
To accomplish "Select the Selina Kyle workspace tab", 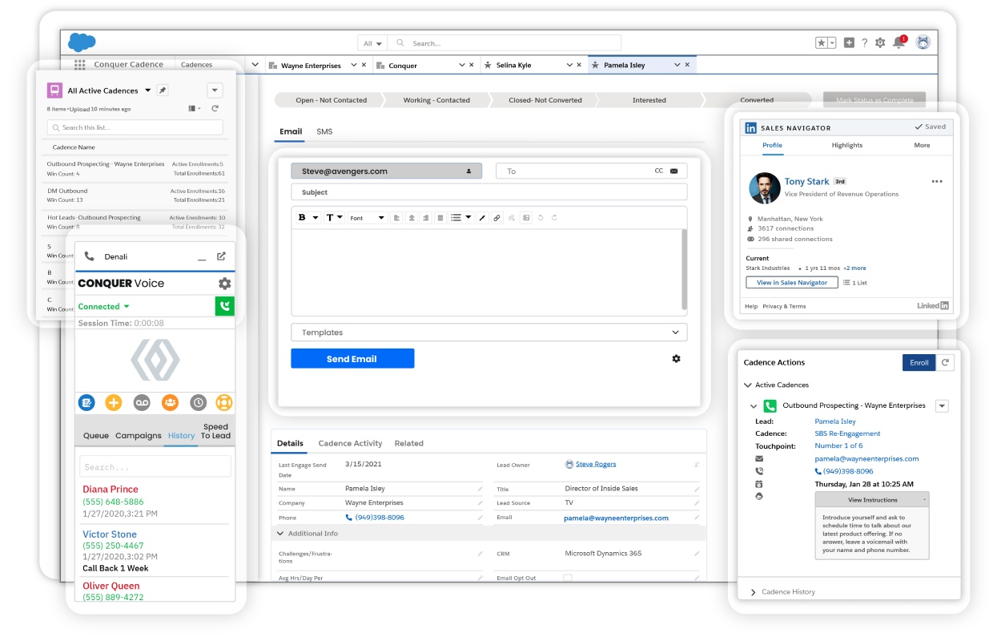I will click(x=513, y=65).
